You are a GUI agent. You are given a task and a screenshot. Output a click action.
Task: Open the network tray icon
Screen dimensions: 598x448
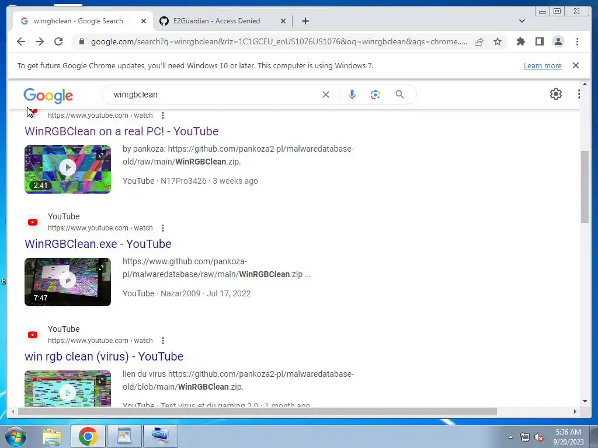[525, 437]
